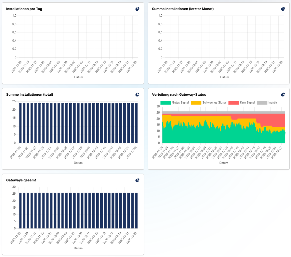The image size is (291, 257).
Task: Click pie icon beside Verteilung nach Gateway-Status
Action: tap(283, 94)
